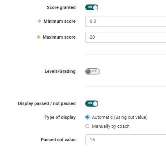The width and height of the screenshot is (166, 153).
Task: Click the Passed cut value field showing 15
Action: tap(126, 140)
